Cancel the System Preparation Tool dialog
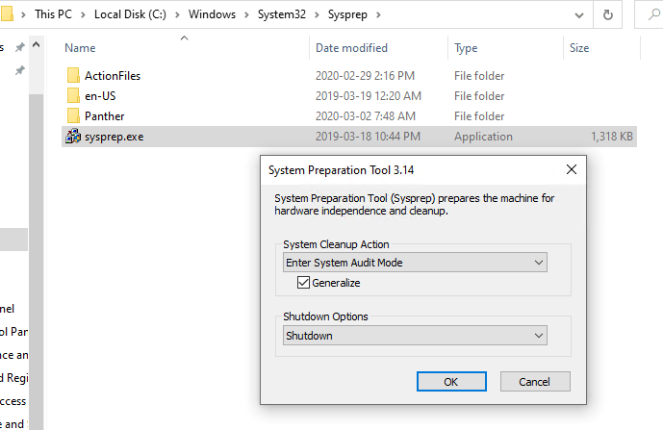 click(x=533, y=382)
